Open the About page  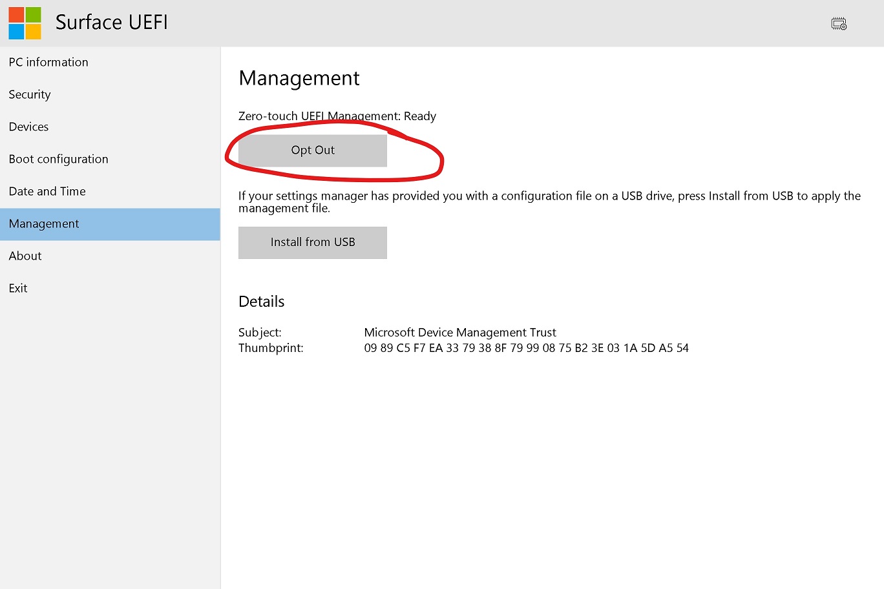(110, 256)
